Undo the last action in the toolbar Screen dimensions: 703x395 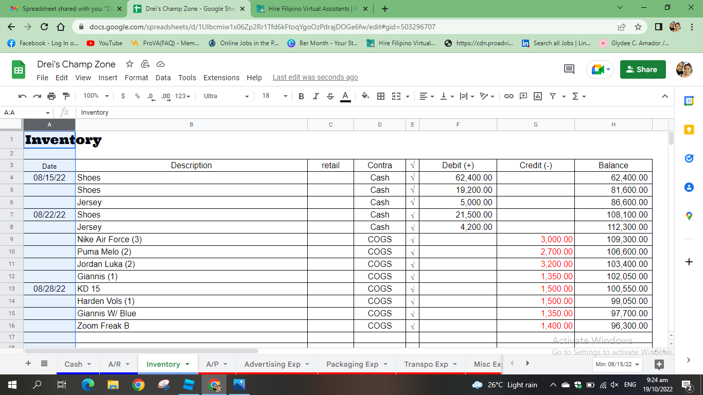point(22,96)
